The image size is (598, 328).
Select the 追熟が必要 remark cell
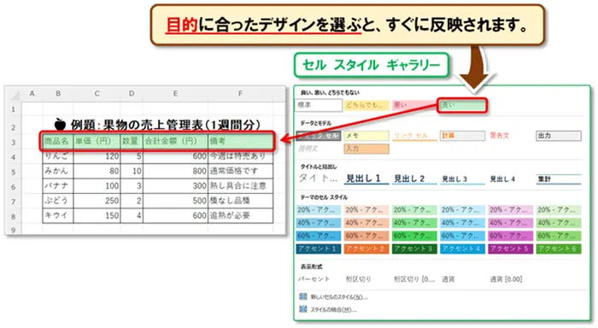[241, 216]
